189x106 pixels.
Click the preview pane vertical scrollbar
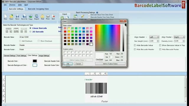pos(185,89)
